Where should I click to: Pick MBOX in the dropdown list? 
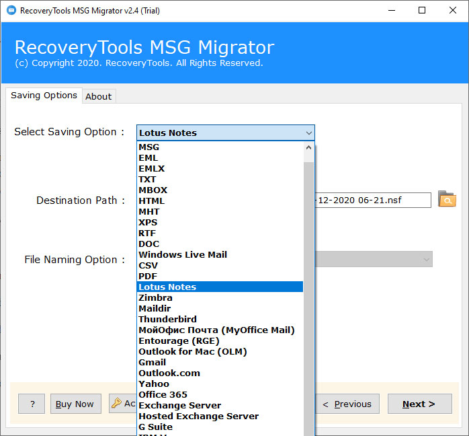click(220, 190)
